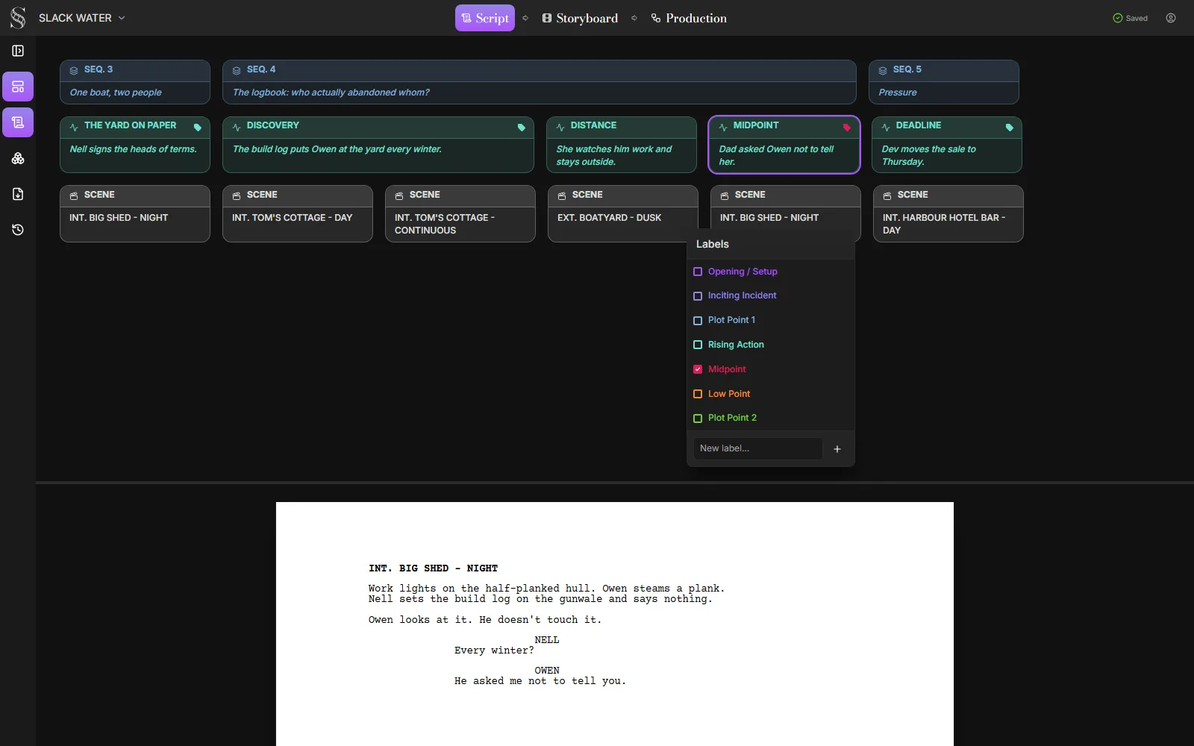Switch to the Script tab

coord(485,18)
